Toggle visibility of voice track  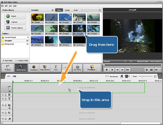pos(3,119)
